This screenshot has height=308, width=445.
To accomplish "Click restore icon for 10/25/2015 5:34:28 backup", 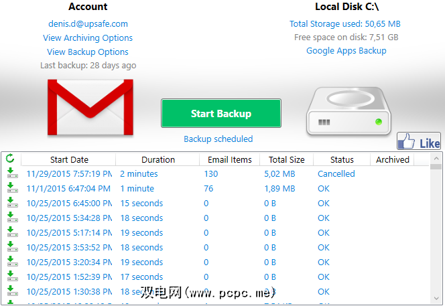I will point(11,218).
